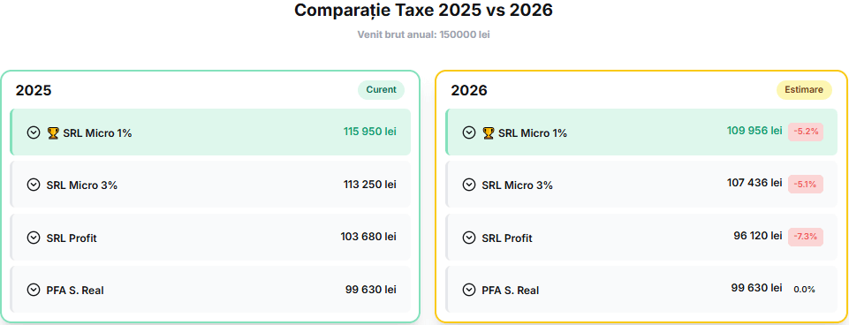Expand 2026 SRL Micro 3% chevron
Viewport: 849px width, 325px height.
tap(469, 185)
